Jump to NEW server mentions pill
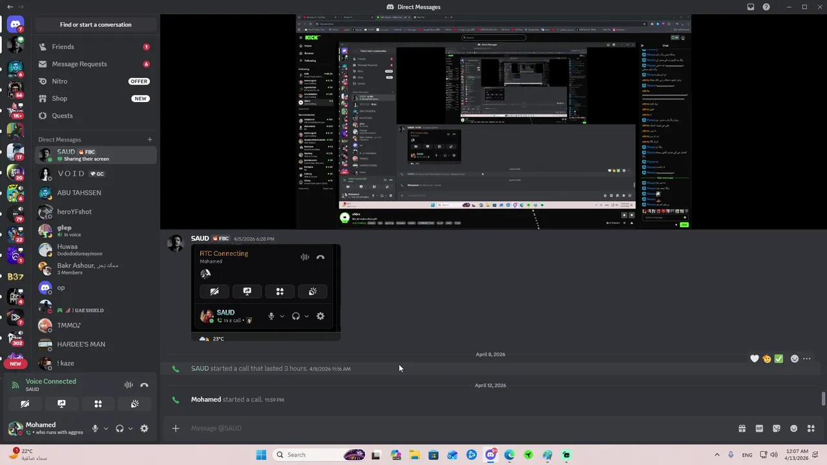Viewport: 827px width, 465px height. pos(16,364)
